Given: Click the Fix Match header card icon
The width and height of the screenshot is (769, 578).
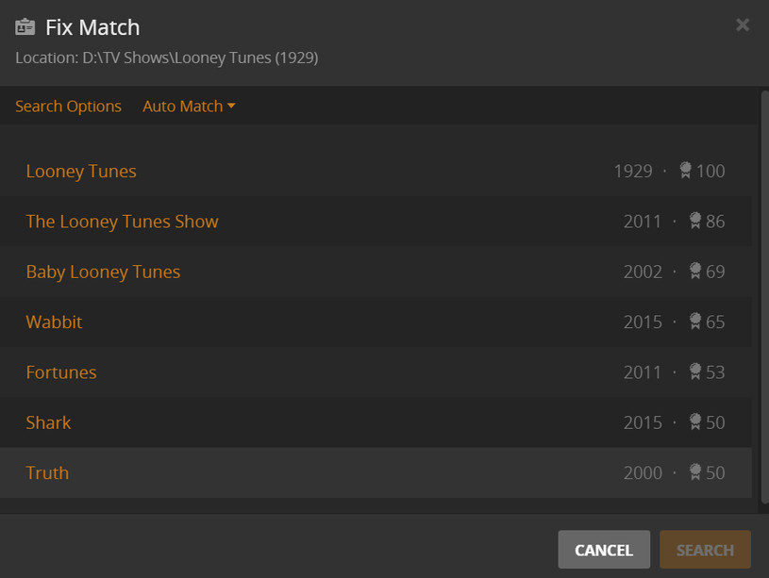Looking at the screenshot, I should 25,26.
